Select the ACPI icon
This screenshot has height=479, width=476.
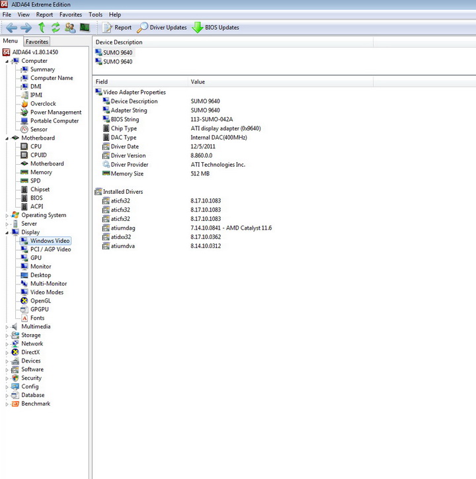(24, 206)
